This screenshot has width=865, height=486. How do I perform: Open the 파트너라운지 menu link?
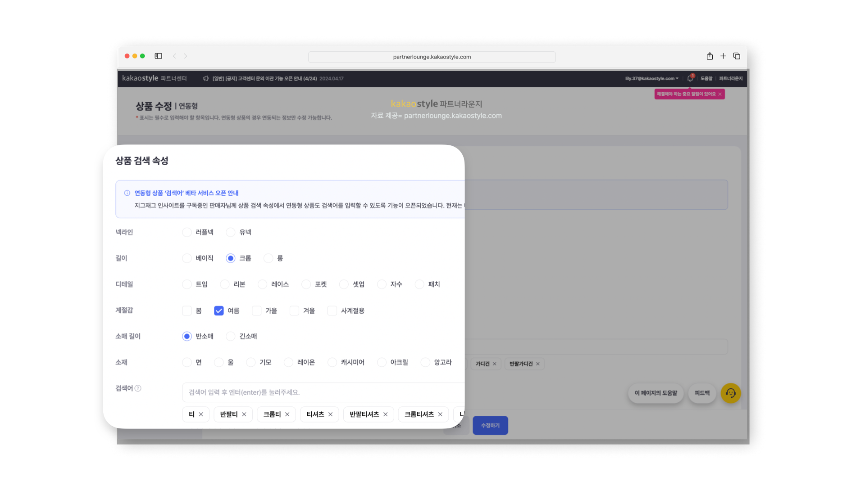731,78
